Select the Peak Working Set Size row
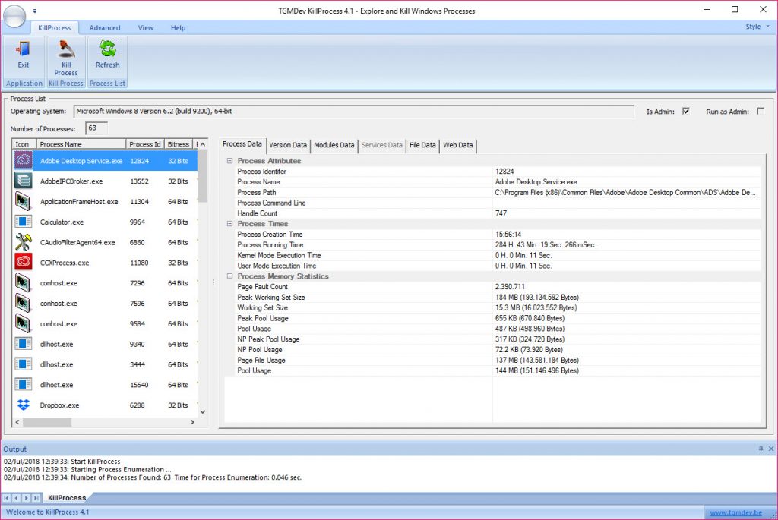The image size is (778, 520). coord(497,298)
